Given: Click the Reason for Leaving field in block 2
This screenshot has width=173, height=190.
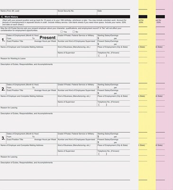Looking at the screenshot, I should click(65, 109).
